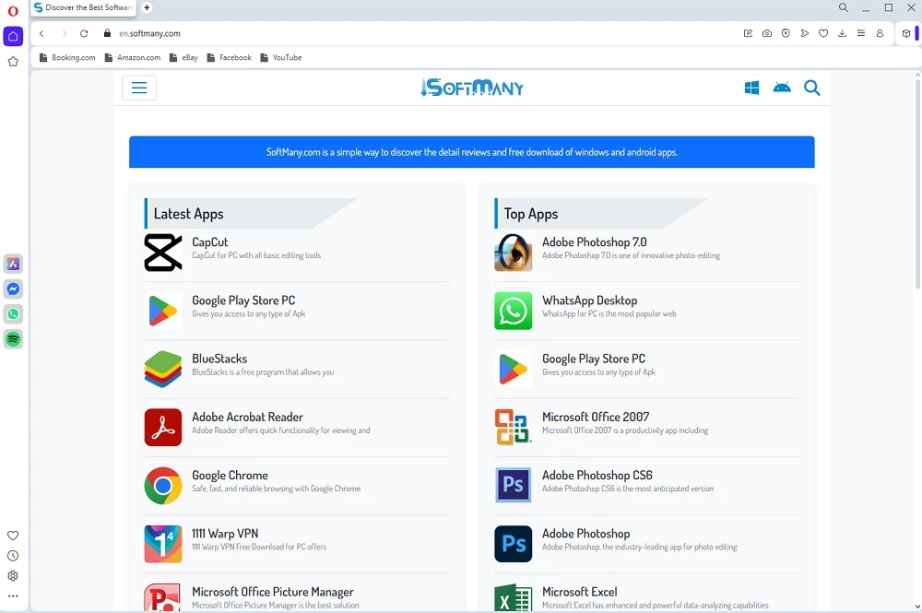Open the Spotify sidebar panel

click(x=13, y=339)
